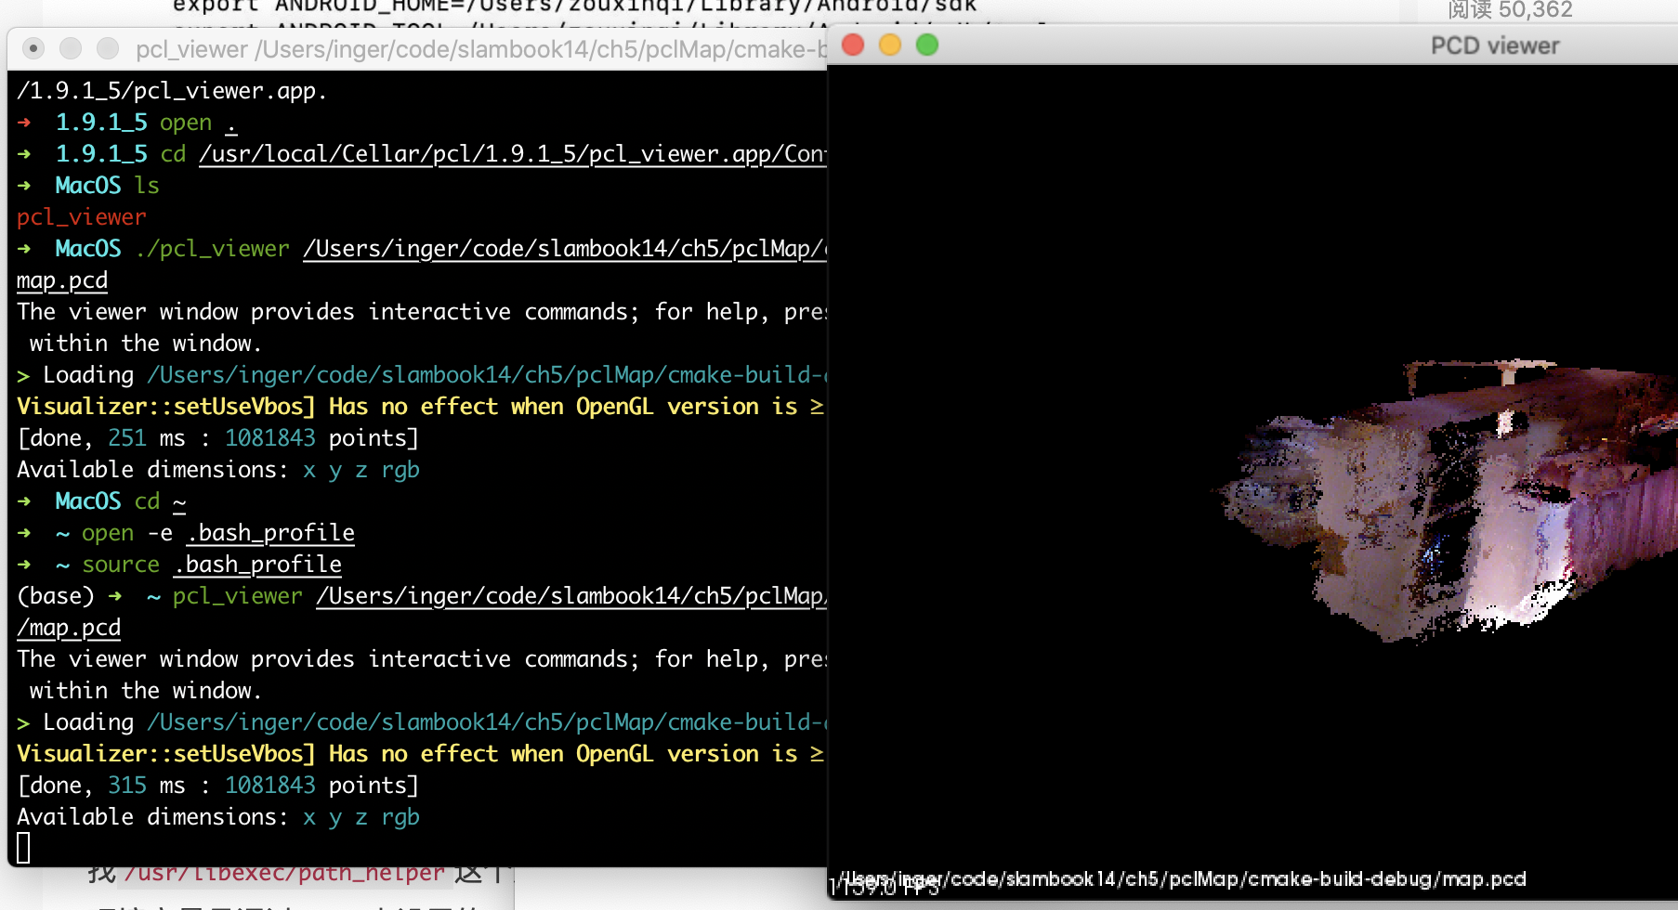Click the FPS counter in PCD viewer

tap(885, 888)
